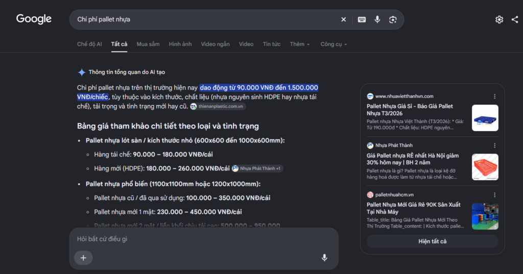Open Nhựa Phát Thành +1 source chip

click(x=257, y=168)
